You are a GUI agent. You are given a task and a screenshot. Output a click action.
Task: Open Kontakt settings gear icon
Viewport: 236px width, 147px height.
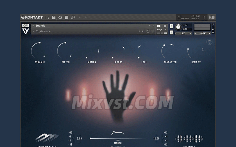60,17
